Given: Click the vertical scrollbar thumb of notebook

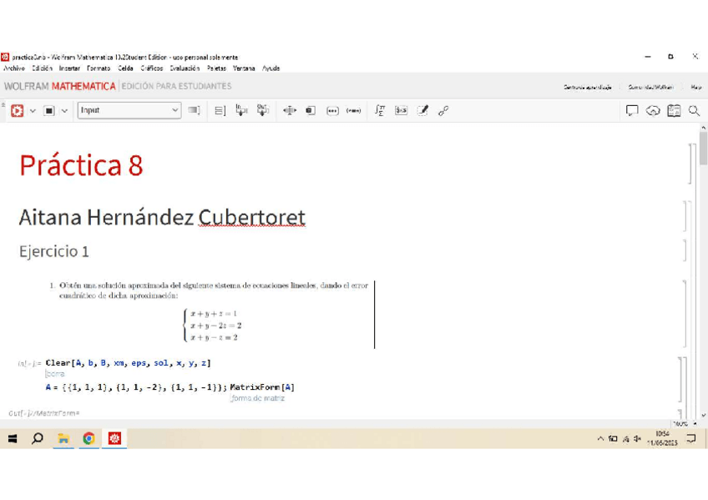Looking at the screenshot, I should click(x=703, y=149).
